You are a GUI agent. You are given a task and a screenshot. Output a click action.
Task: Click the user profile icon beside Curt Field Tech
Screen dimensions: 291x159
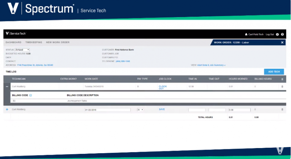point(246,34)
